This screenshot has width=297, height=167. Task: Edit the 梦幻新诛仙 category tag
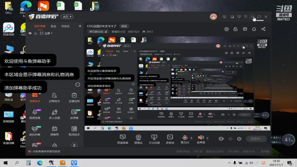(98, 32)
